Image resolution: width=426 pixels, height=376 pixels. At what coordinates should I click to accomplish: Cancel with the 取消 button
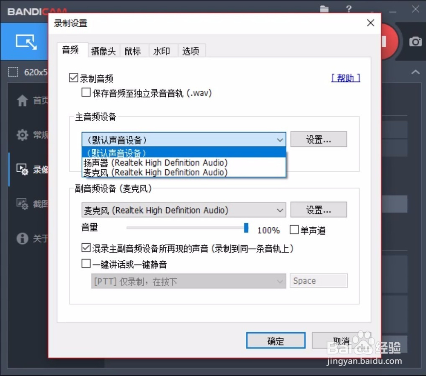coord(341,340)
